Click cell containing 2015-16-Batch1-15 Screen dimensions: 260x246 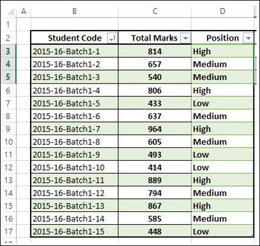(x=75, y=231)
